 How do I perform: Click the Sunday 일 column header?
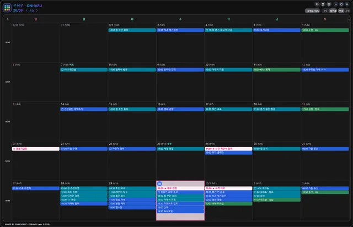(x=36, y=19)
